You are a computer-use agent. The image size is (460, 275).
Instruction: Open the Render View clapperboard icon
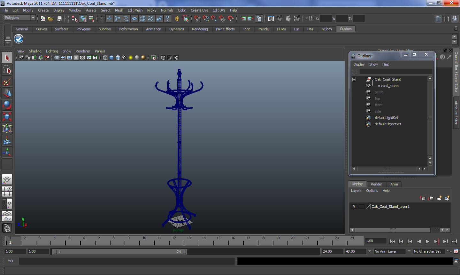pyautogui.click(x=271, y=19)
